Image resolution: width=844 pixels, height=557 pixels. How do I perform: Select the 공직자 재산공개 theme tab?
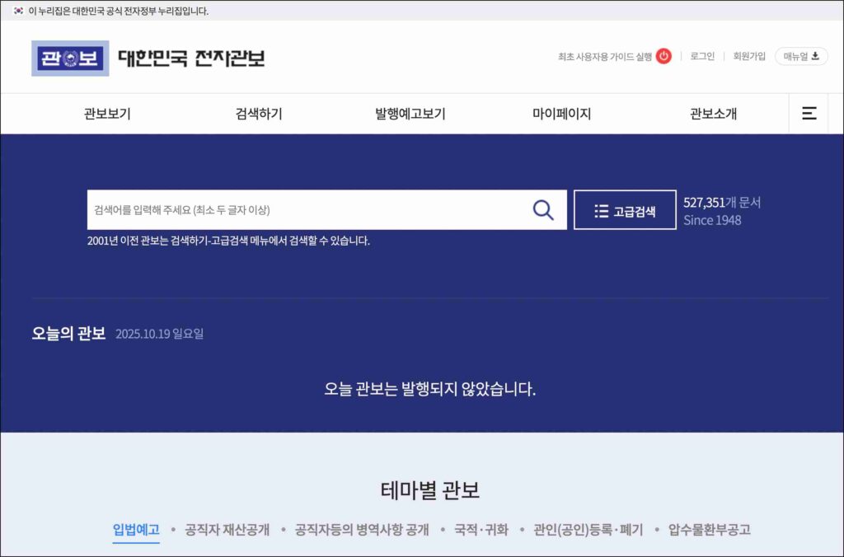227,530
